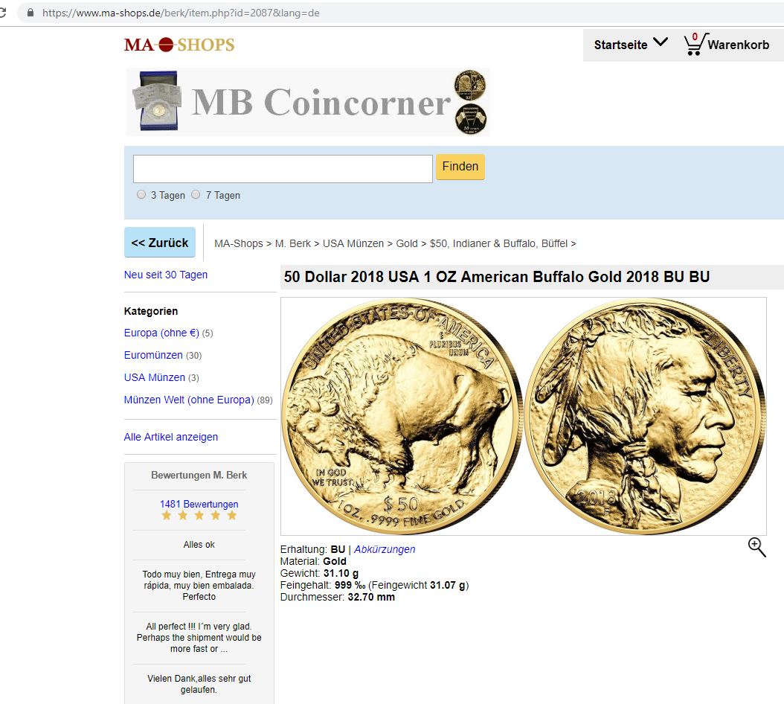The image size is (784, 704).
Task: Select the 3 Tagen radio button
Action: pos(141,195)
